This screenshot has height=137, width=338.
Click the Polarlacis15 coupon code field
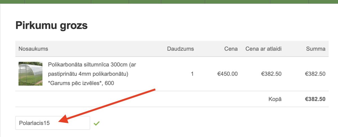pyautogui.click(x=52, y=123)
